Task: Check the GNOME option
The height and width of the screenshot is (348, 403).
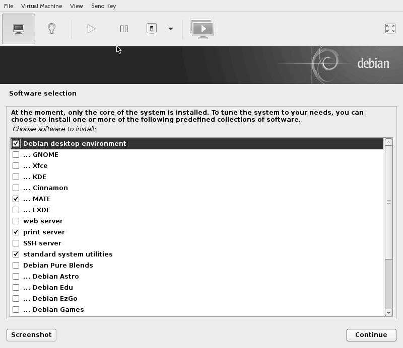Action: point(16,154)
